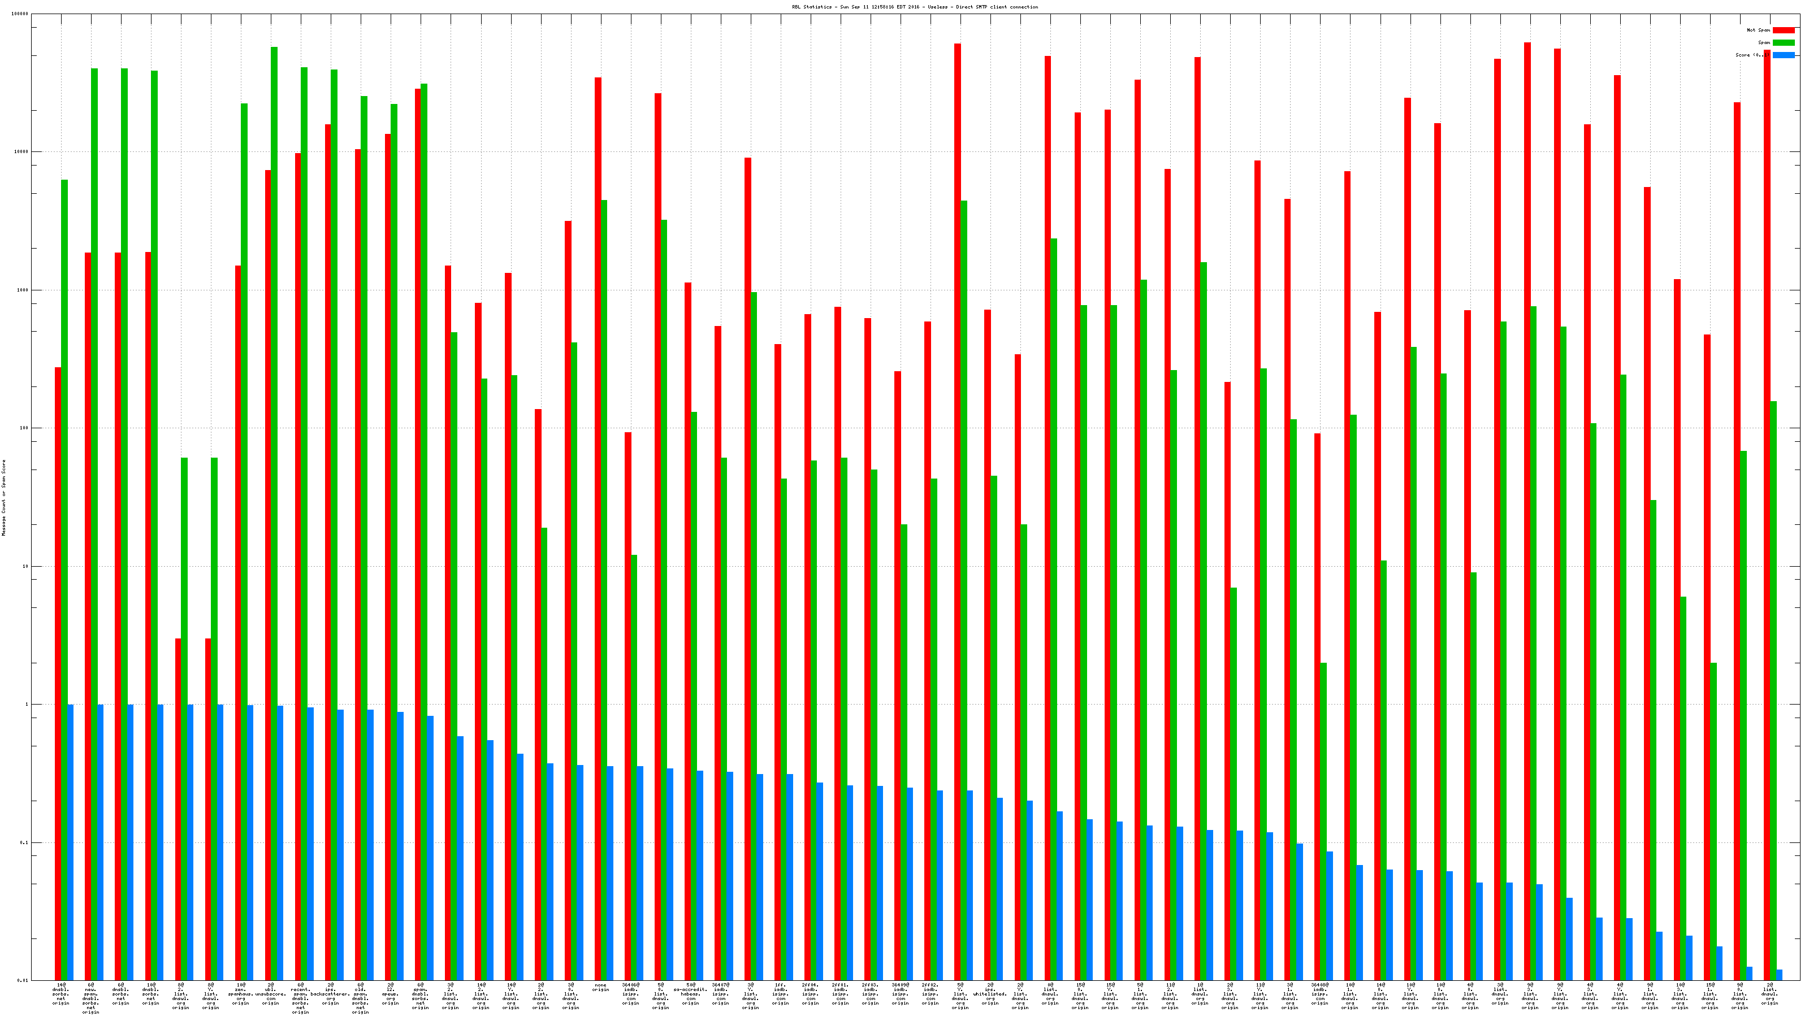Click the ips.whitelisted.org x-axis label
Image resolution: width=1809 pixels, height=1017 pixels.
(990, 994)
